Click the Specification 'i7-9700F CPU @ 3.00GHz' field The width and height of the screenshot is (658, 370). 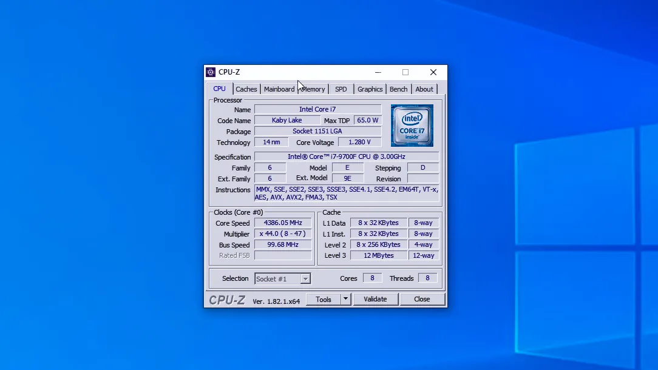[x=347, y=156]
